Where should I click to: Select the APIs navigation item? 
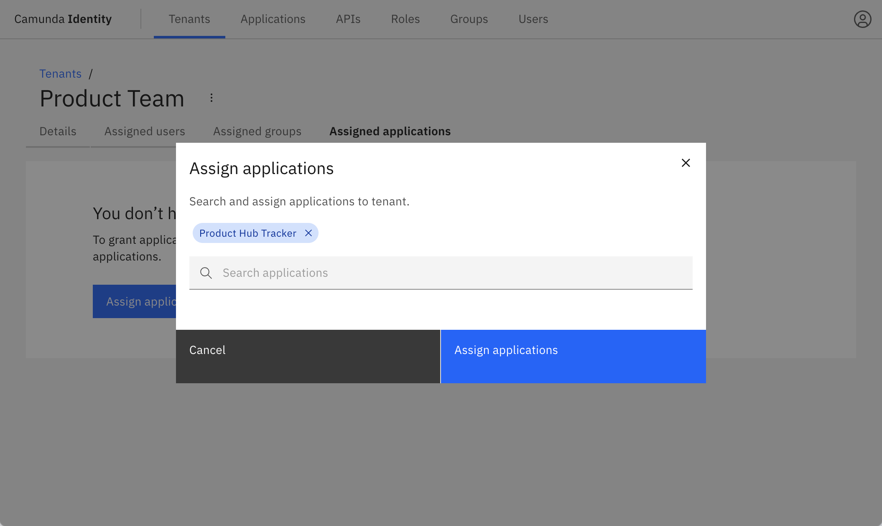pyautogui.click(x=348, y=19)
